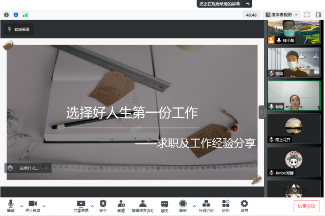The width and height of the screenshot is (325, 216).
Task: Stop video with 停止视频 camera button
Action: [x=32, y=206]
